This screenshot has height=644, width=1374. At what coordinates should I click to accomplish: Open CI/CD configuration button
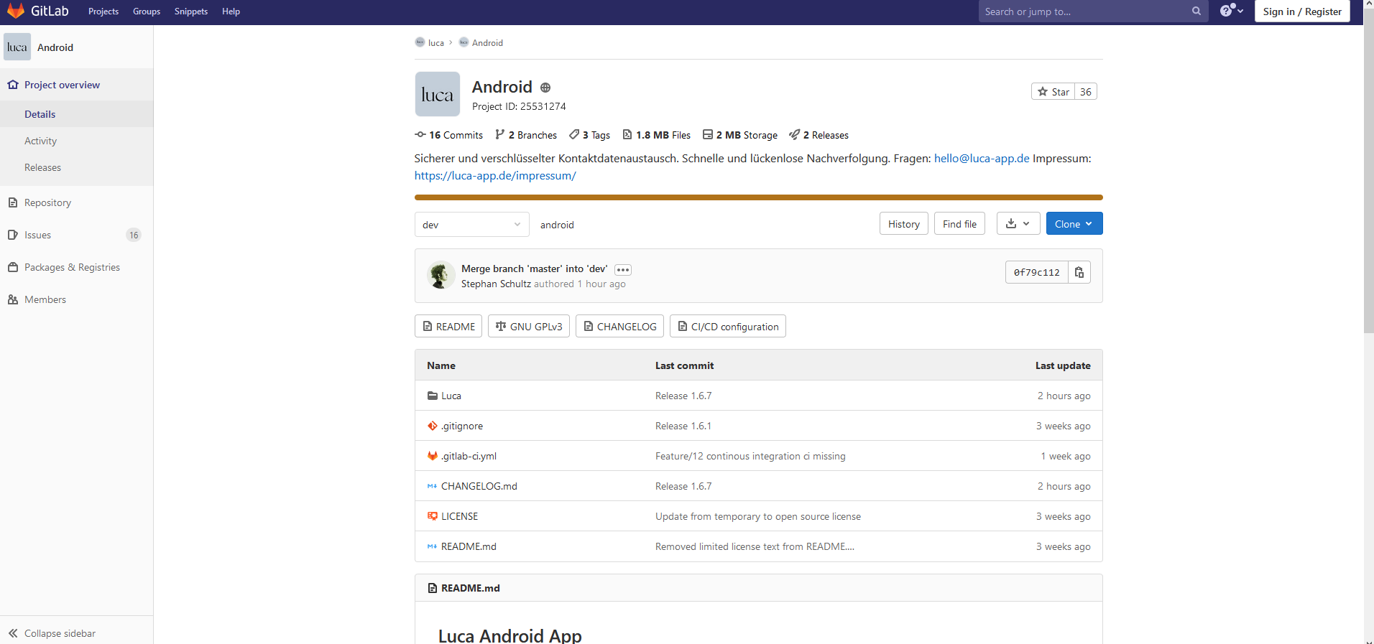coord(728,326)
